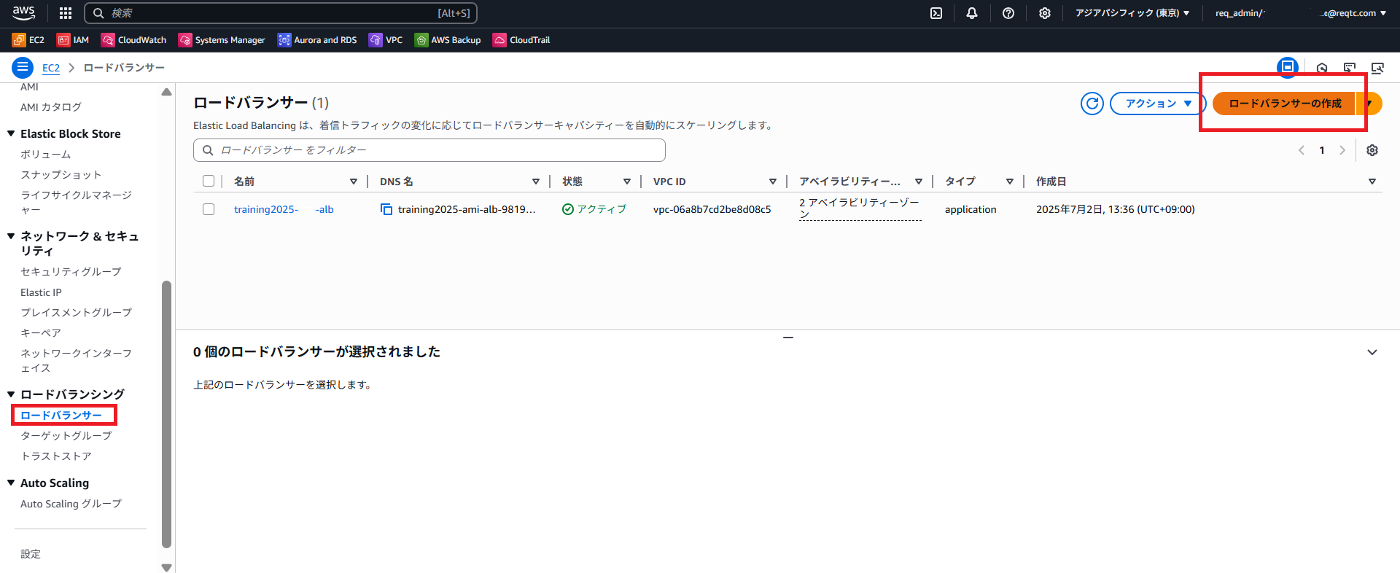Open the services grid menu
Screen dimensions: 1400x573
tap(66, 13)
